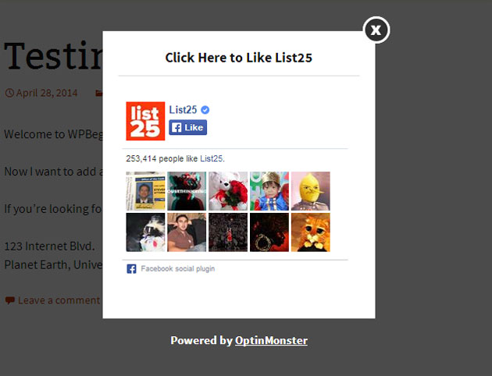Open the Lemongrab yellow character thumbnail
The width and height of the screenshot is (492, 376).
coord(311,191)
